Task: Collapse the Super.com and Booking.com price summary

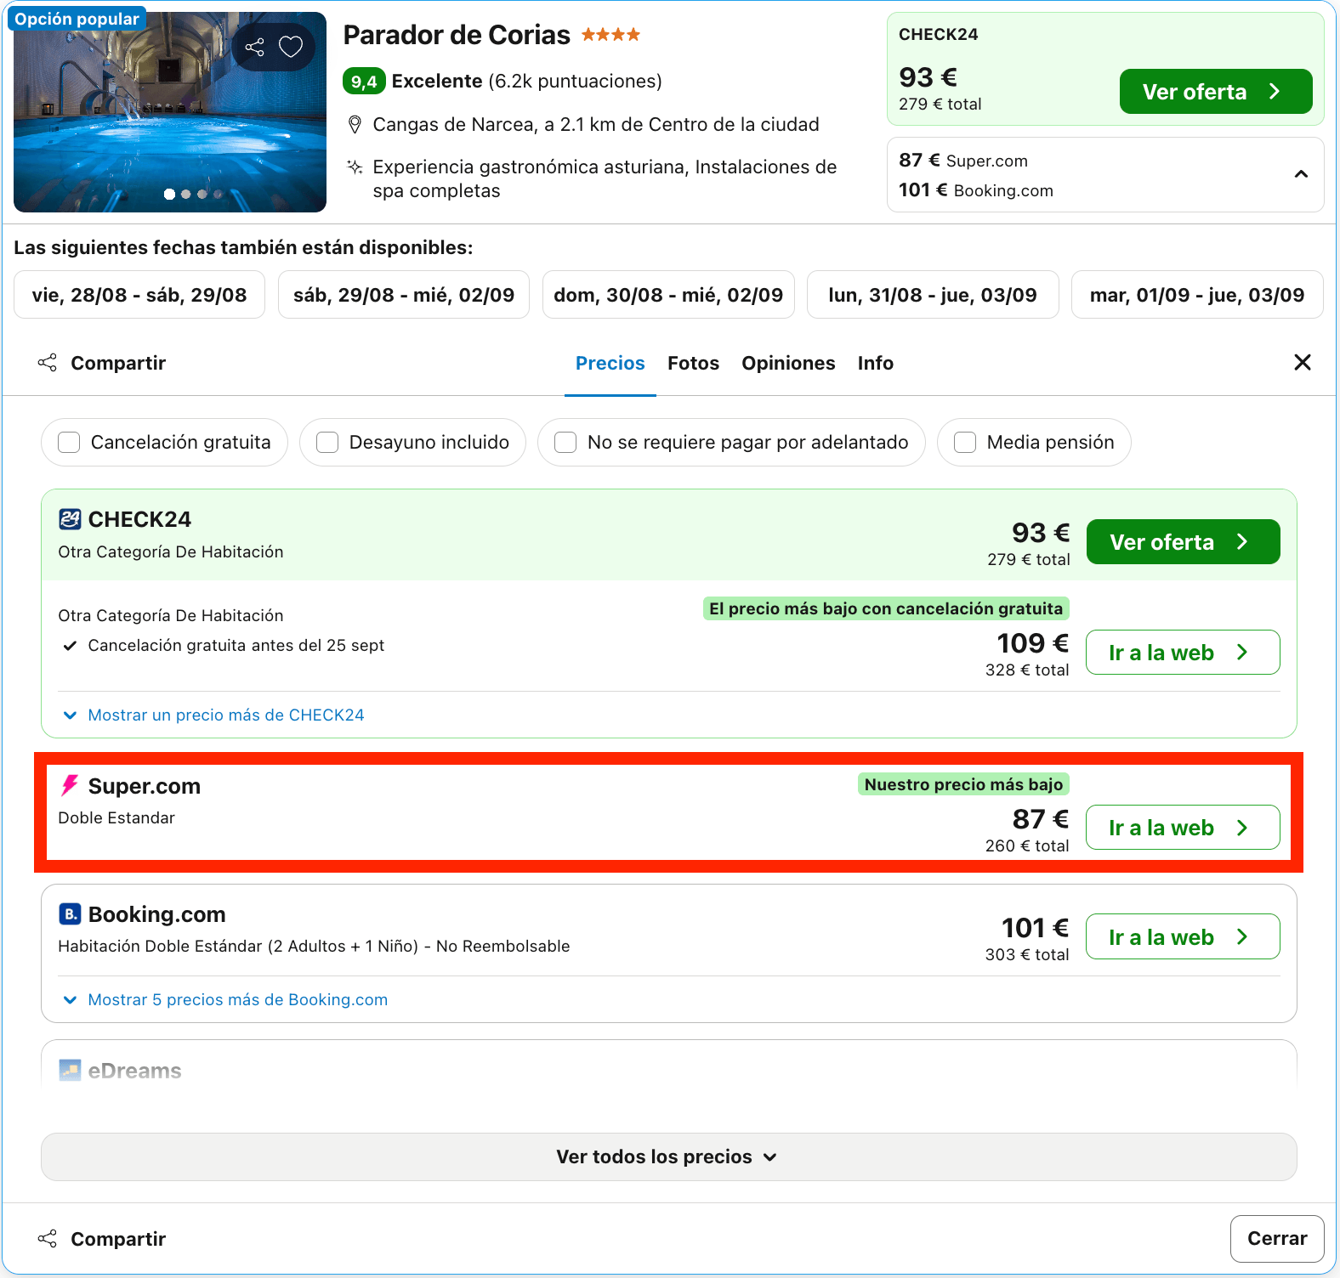Action: point(1301,174)
